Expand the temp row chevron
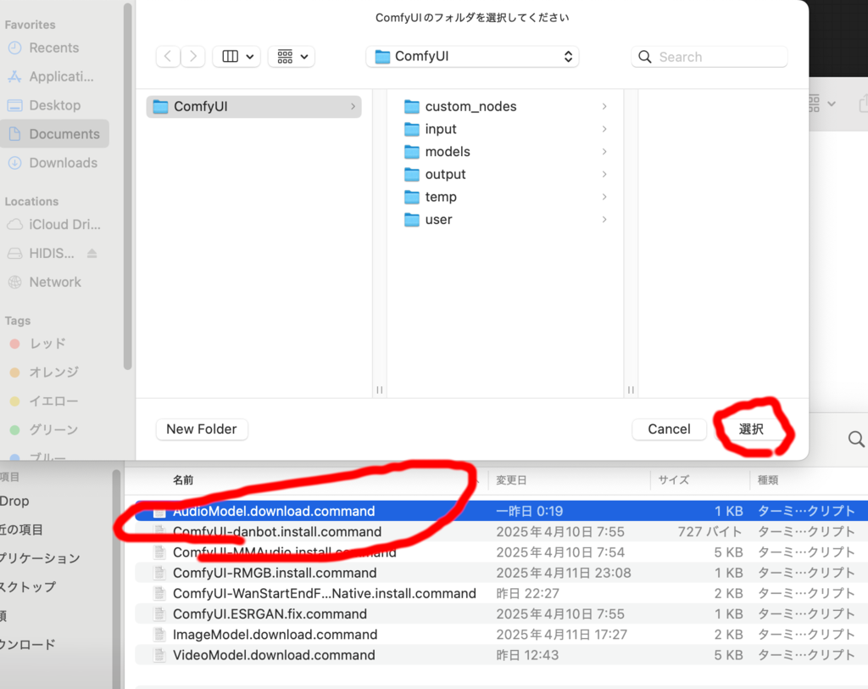Image resolution: width=868 pixels, height=689 pixels. coord(604,198)
